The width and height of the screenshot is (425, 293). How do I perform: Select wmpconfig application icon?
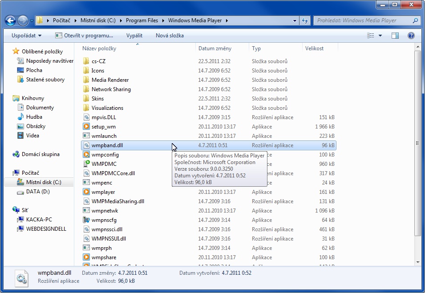pyautogui.click(x=86, y=155)
